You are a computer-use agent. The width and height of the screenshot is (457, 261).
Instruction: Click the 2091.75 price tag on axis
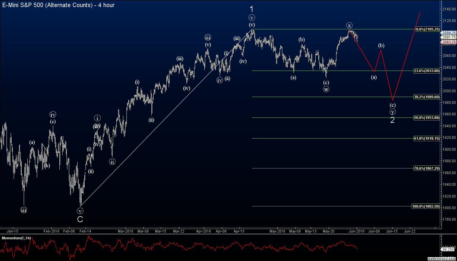pyautogui.click(x=449, y=37)
